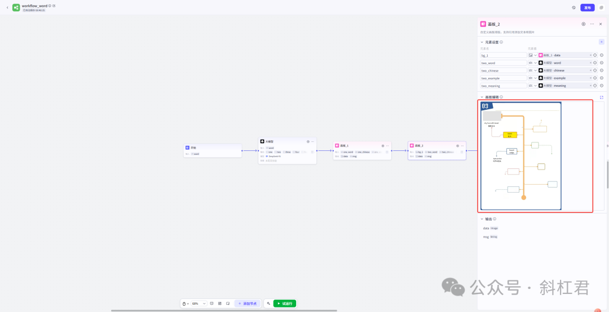The height and width of the screenshot is (312, 609).
Task: Go back with the top-left arrow
Action: [x=7, y=7]
